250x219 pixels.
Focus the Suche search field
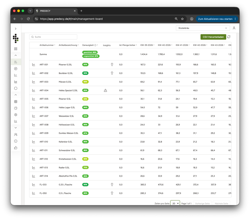(x=53, y=37)
